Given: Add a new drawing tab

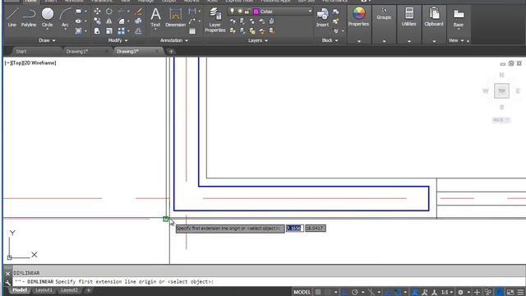Looking at the screenshot, I should 171,51.
